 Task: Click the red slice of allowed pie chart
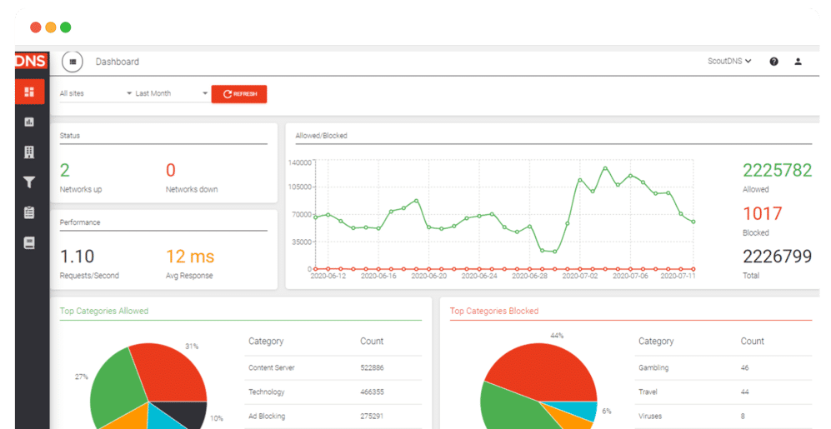tap(169, 373)
